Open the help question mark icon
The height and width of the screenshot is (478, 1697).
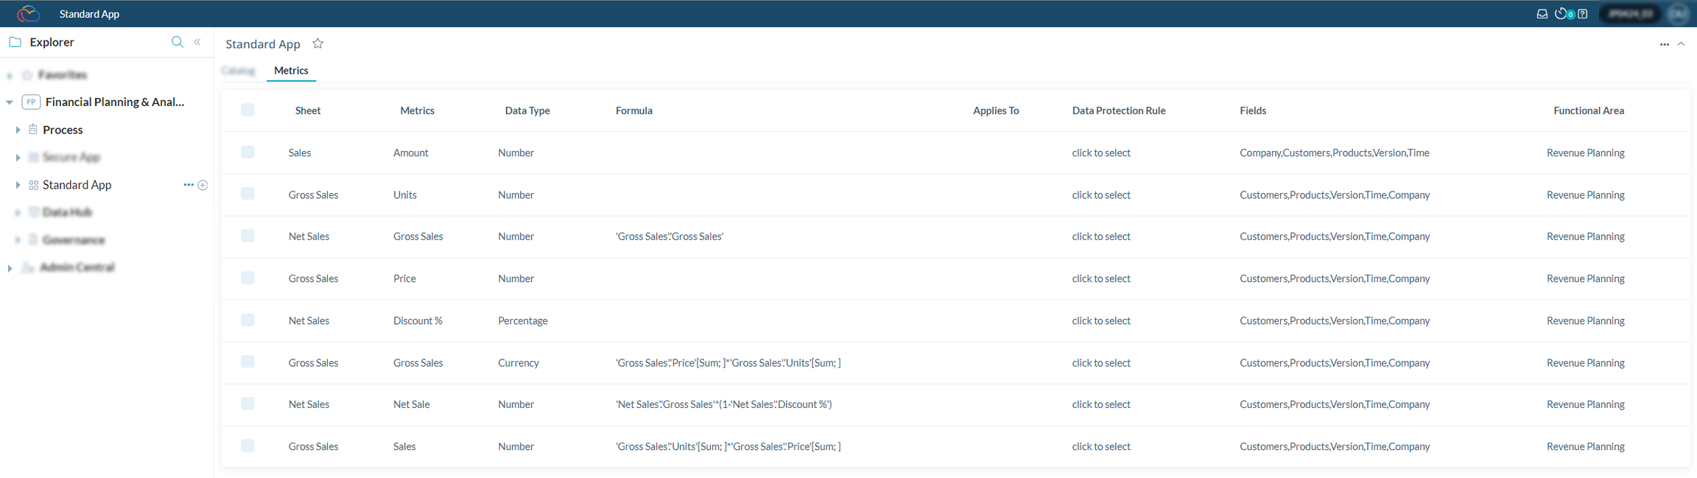pyautogui.click(x=1582, y=14)
